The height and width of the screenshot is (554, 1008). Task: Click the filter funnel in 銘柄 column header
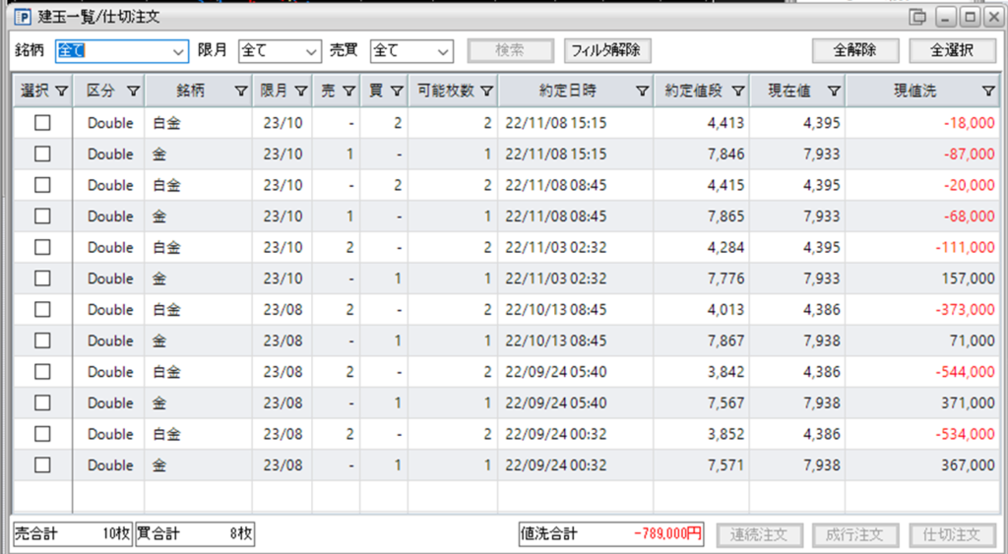click(x=240, y=92)
